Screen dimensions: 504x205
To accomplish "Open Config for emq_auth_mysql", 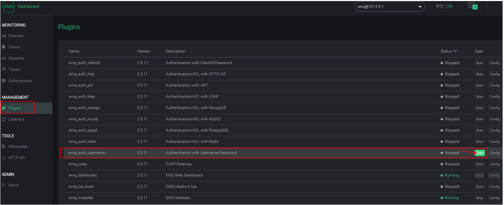I will tap(495, 119).
